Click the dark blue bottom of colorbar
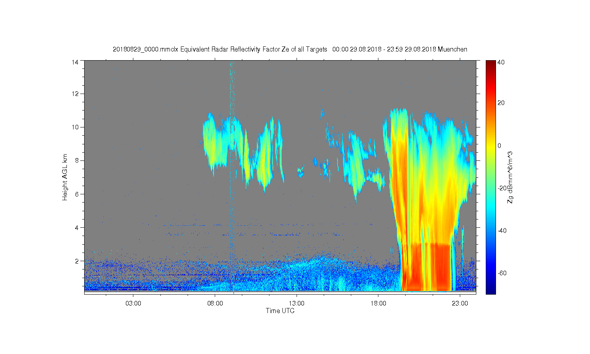Screen dimensions: 590x354 coord(490,289)
